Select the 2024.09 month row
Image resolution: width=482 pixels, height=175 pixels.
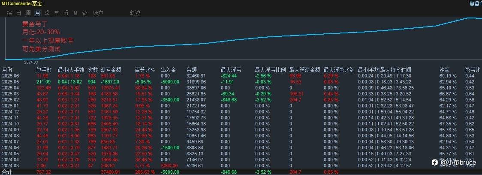241,130
